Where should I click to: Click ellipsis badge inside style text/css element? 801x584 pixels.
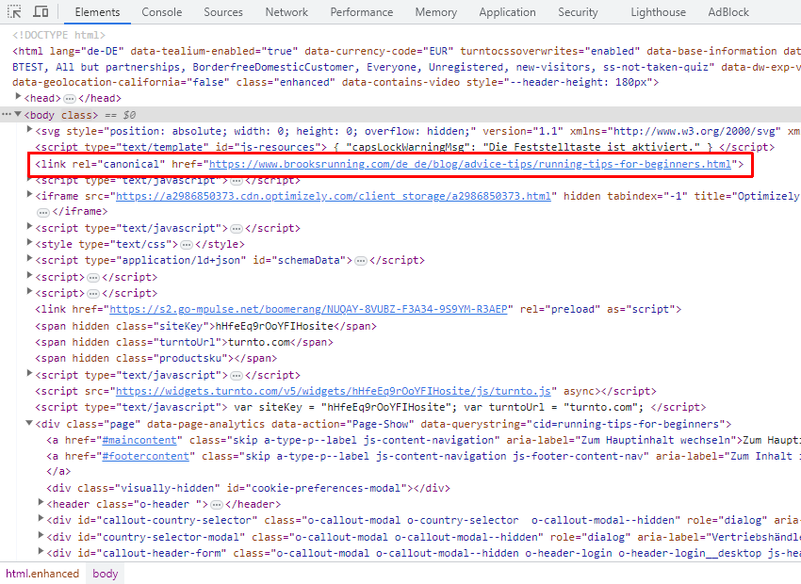point(187,245)
